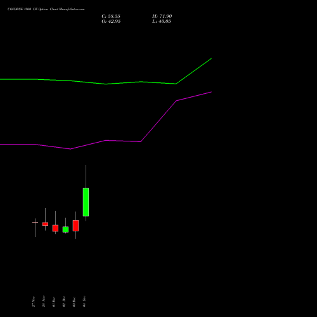
Task: Click the close value "C: 58.55"
Action: point(111,16)
